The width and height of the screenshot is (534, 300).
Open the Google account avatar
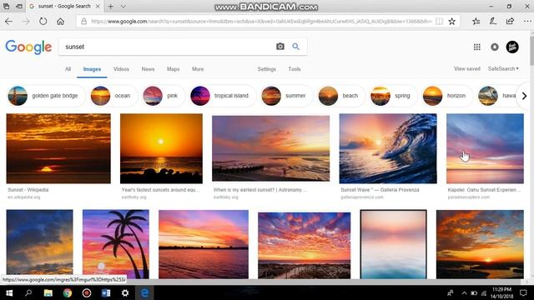512,47
